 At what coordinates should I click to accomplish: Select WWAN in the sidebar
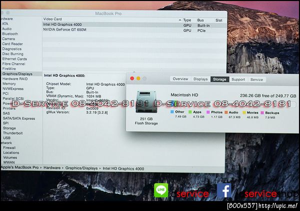[9, 162]
